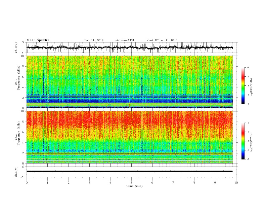Click the 4 kHz tick on ch.2 frequency axis

(x=24, y=143)
